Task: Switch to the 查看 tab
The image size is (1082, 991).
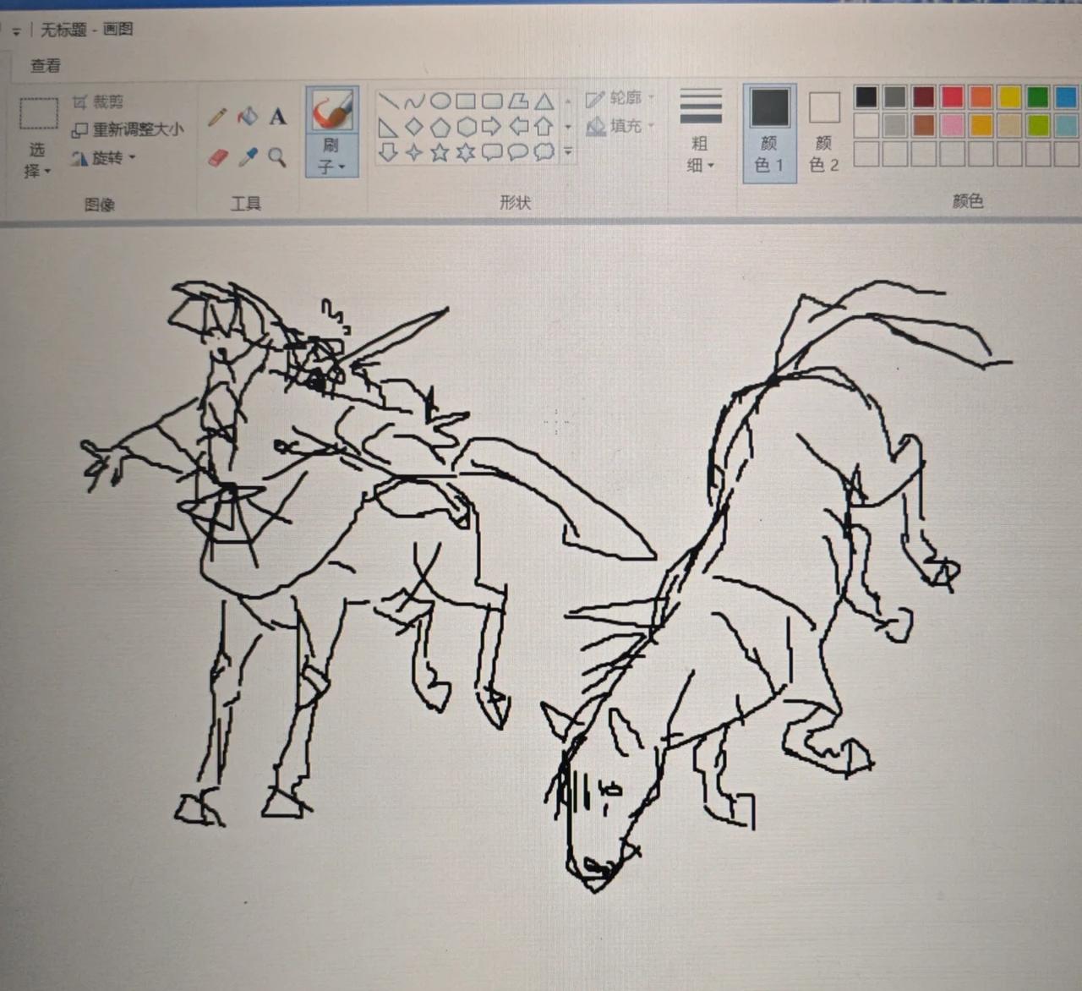Action: [46, 66]
